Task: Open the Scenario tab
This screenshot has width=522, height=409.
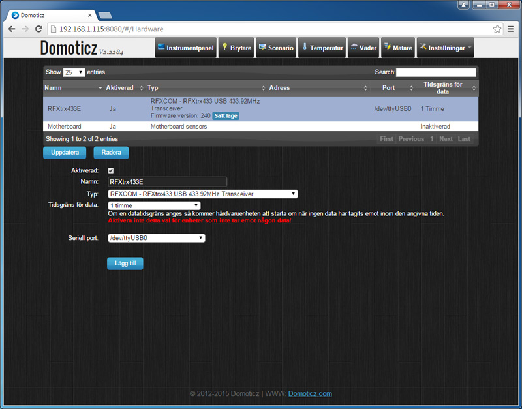Action: [276, 48]
